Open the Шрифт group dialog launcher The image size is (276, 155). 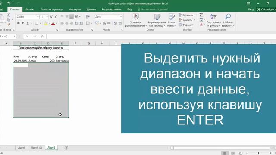(x=57, y=30)
